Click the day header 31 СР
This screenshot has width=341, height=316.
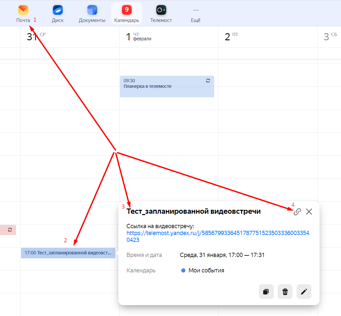point(36,37)
